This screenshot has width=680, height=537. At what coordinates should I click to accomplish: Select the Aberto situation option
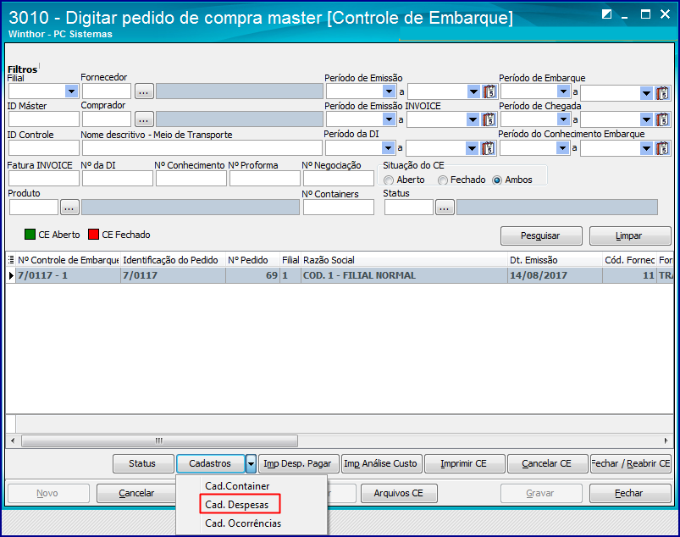(x=389, y=180)
